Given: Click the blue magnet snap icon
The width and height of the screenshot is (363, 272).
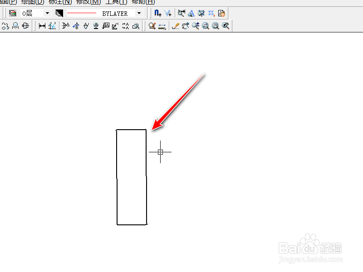Looking at the screenshot, I should point(158,13).
